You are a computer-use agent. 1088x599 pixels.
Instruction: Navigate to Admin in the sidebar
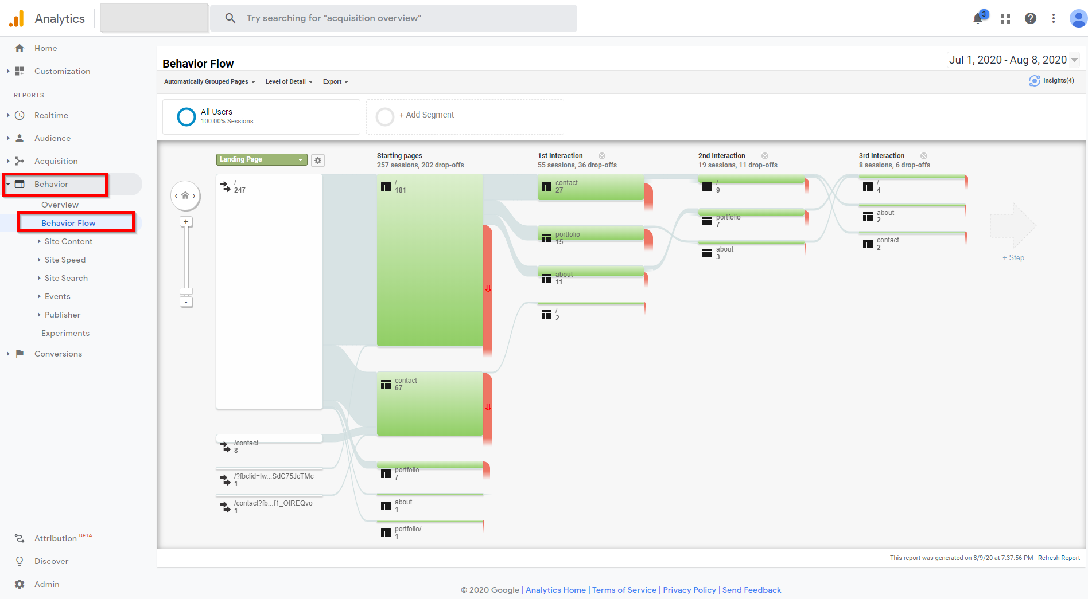[46, 584]
